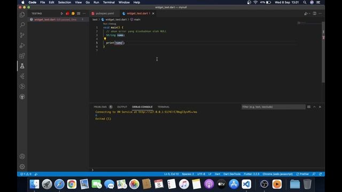
Task: Click the orange test output icon
Action: 73,13
